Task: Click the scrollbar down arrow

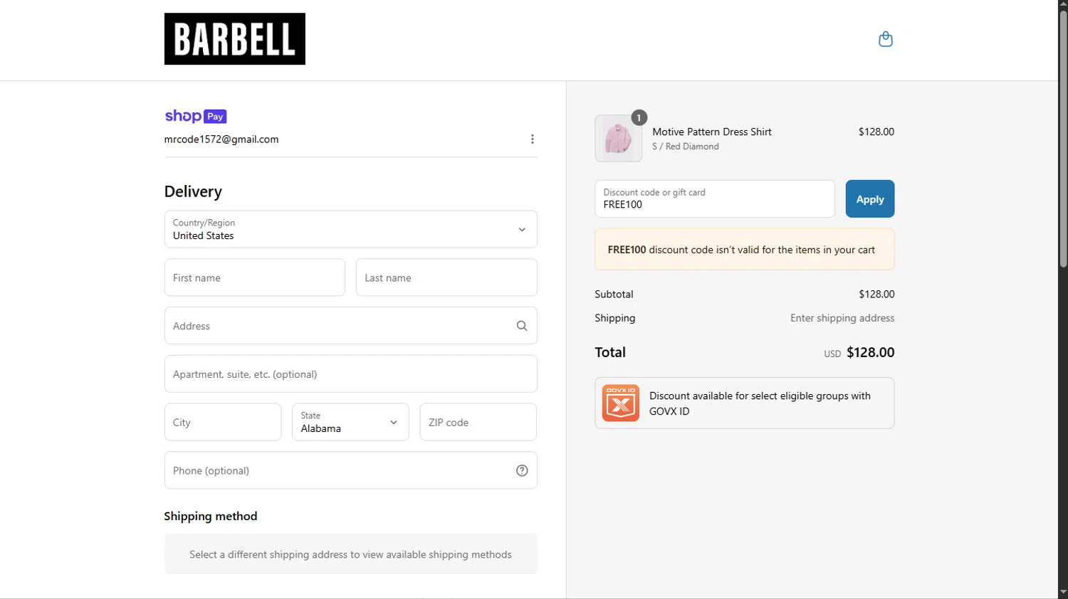Action: pyautogui.click(x=1063, y=593)
